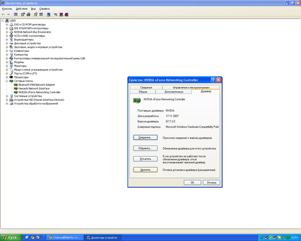Select Устройства обработки изображений

coord(36,103)
